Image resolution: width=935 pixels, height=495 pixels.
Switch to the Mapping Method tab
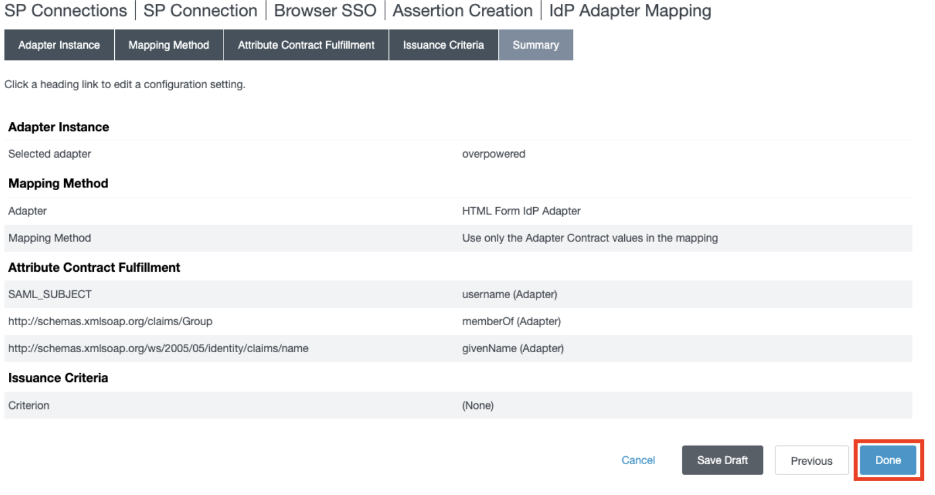coord(169,45)
